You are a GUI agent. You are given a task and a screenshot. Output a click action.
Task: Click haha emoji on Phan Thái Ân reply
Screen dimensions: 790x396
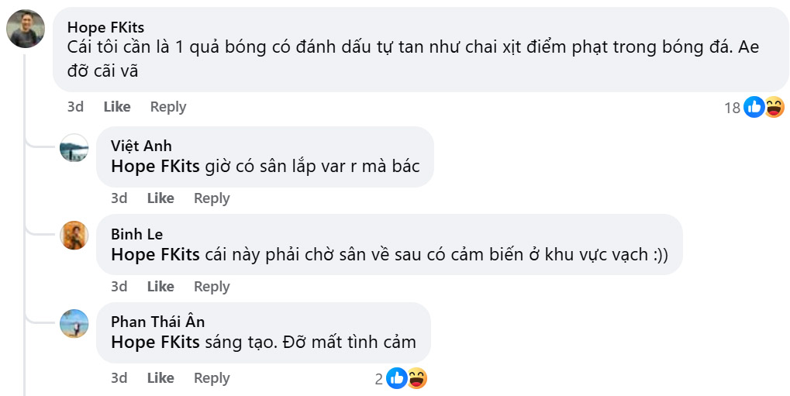coord(416,378)
